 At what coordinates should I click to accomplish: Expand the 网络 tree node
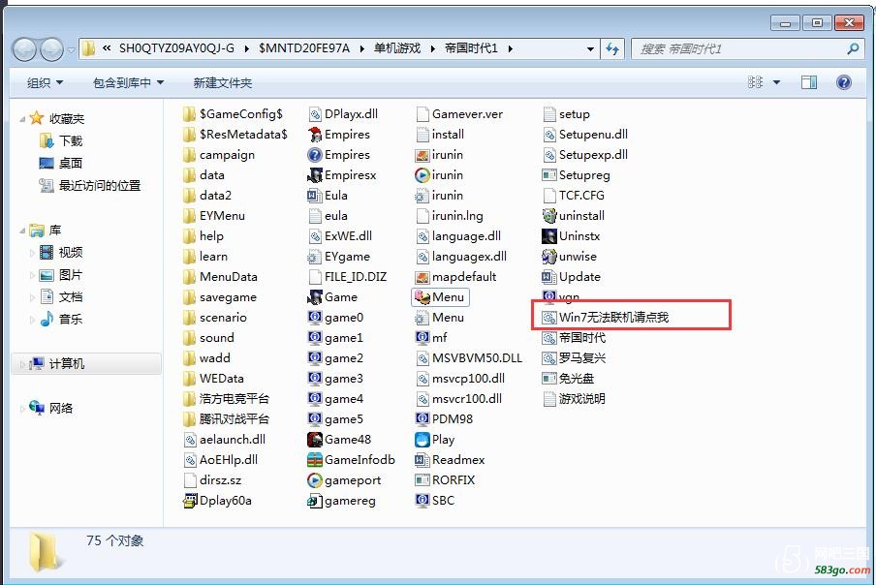22,409
